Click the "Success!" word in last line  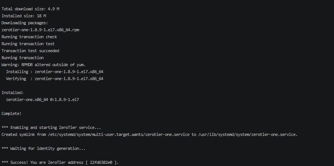20,162
